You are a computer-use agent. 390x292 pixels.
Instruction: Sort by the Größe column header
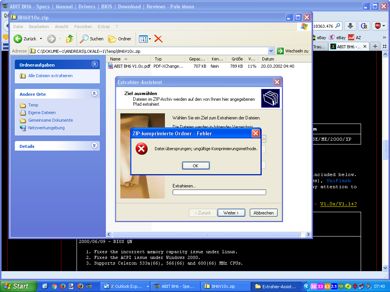tap(236, 59)
